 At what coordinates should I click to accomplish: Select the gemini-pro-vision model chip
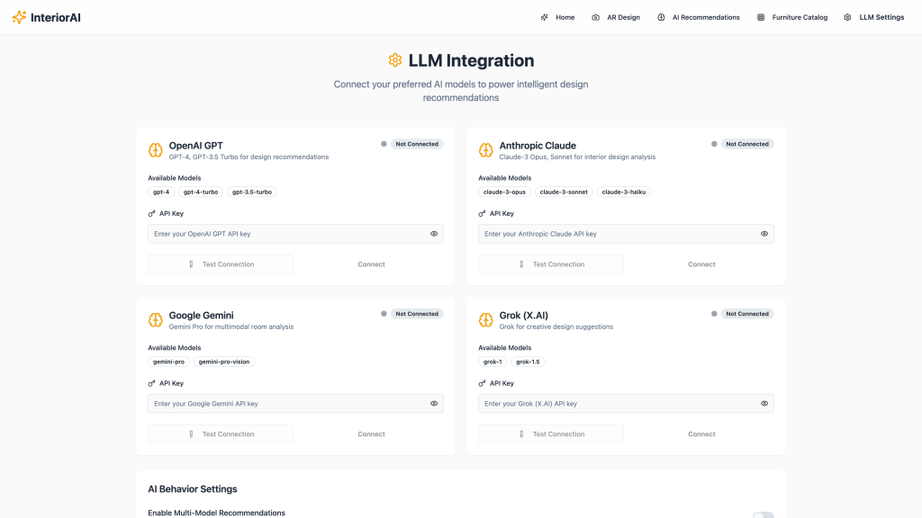click(x=224, y=362)
